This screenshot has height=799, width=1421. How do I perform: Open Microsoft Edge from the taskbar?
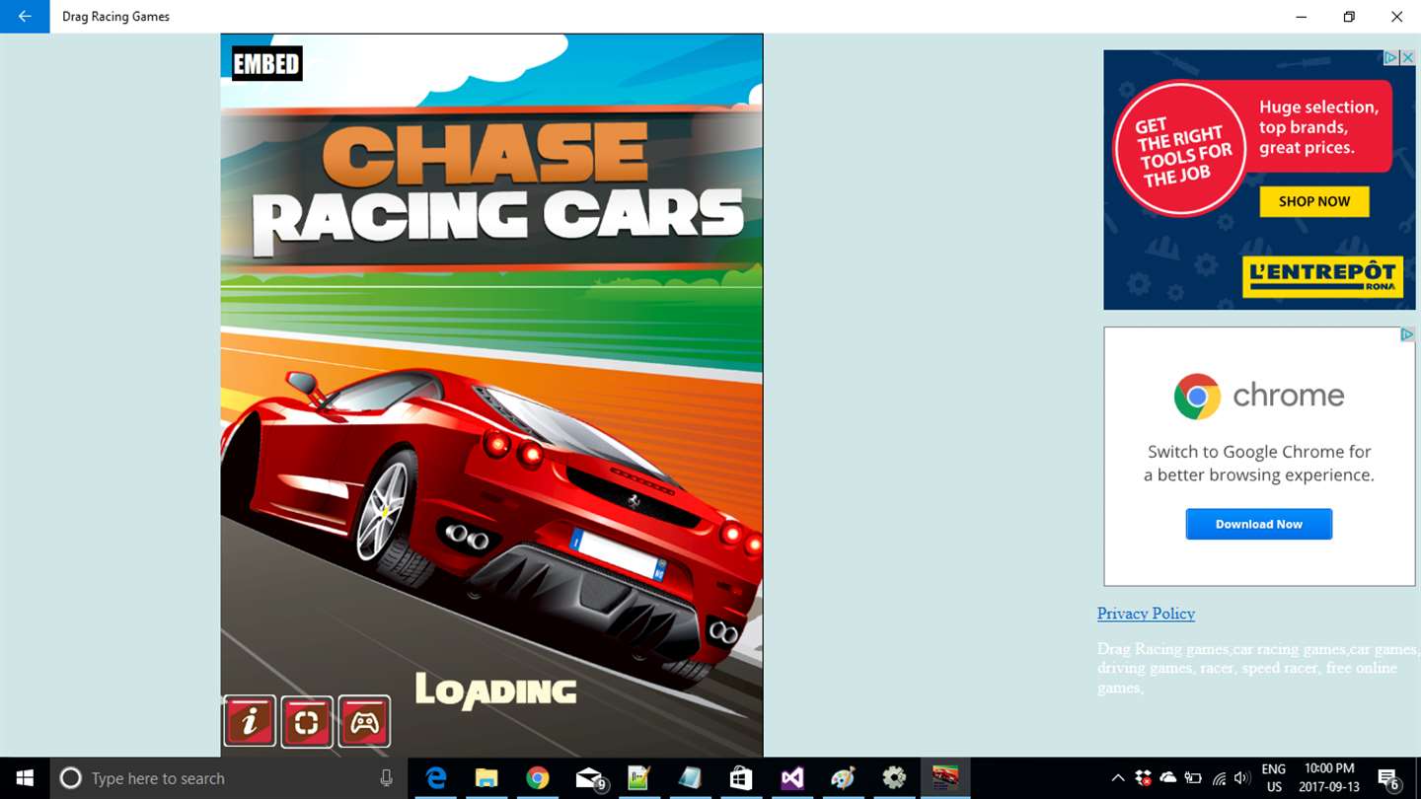coord(436,778)
